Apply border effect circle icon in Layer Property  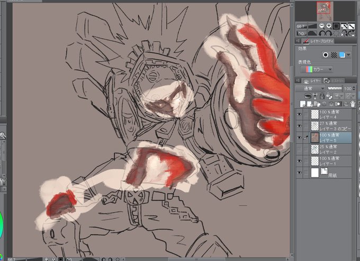coord(326,55)
